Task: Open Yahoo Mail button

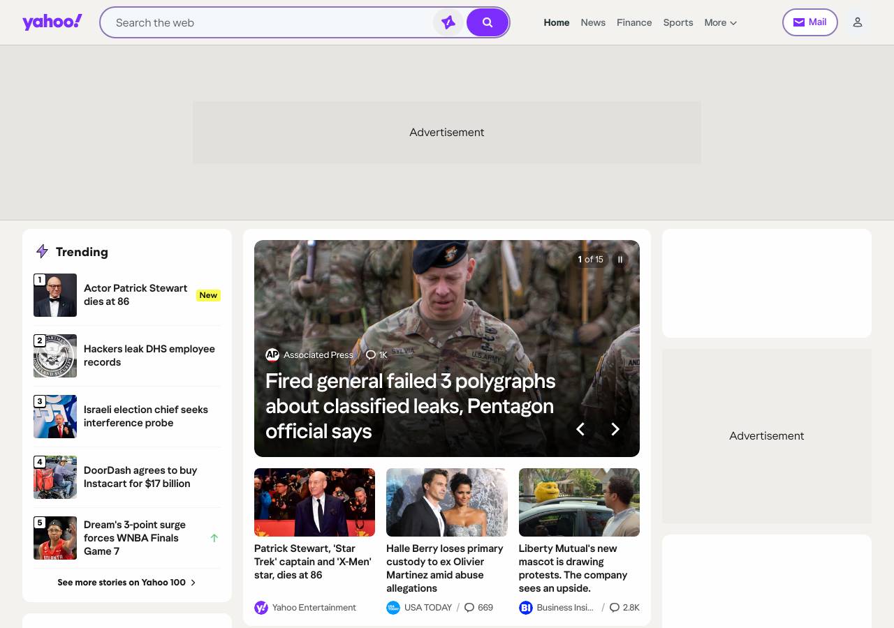Action: [810, 22]
